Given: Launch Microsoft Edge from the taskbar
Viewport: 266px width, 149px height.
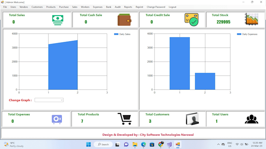Looking at the screenshot, I should click(144, 144).
